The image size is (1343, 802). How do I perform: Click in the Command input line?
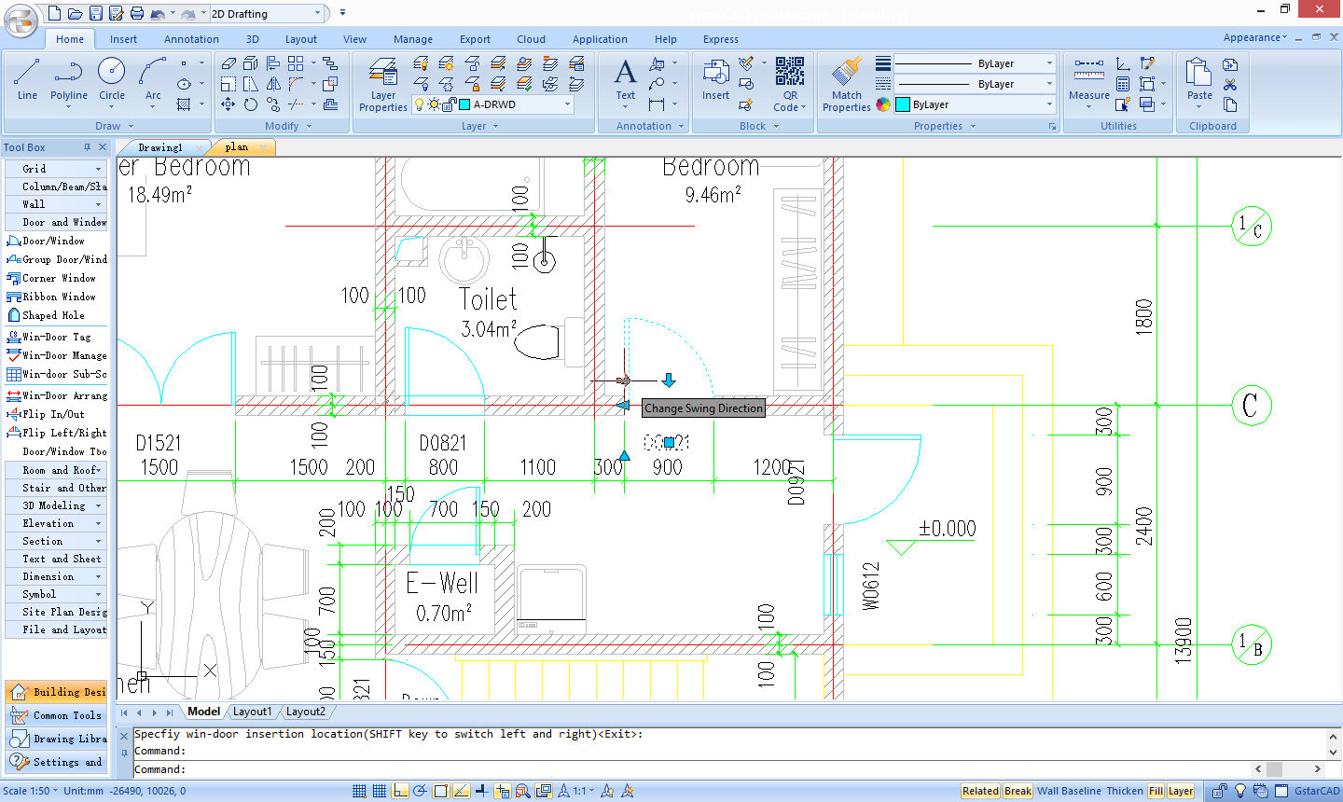[690, 769]
